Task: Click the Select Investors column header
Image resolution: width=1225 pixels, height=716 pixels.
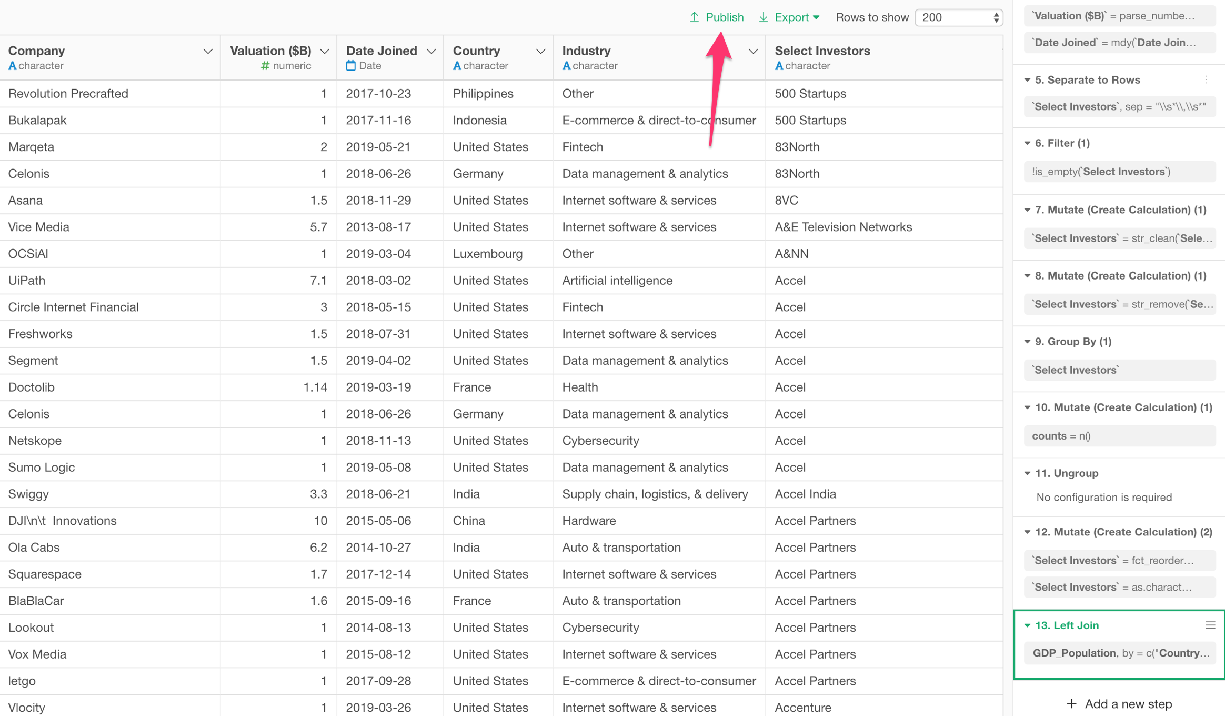Action: coord(822,51)
